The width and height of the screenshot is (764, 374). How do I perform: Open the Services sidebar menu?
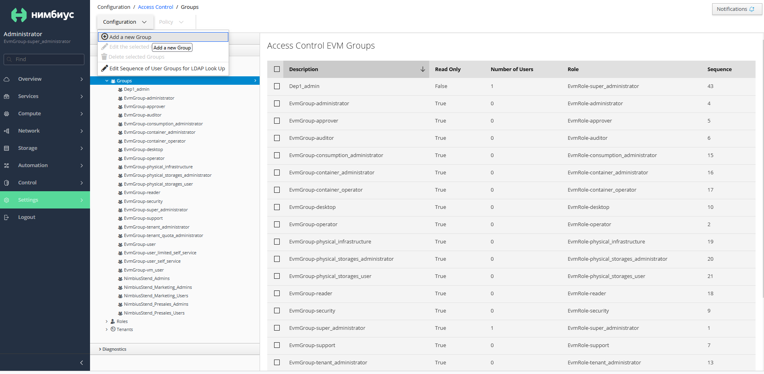point(45,96)
